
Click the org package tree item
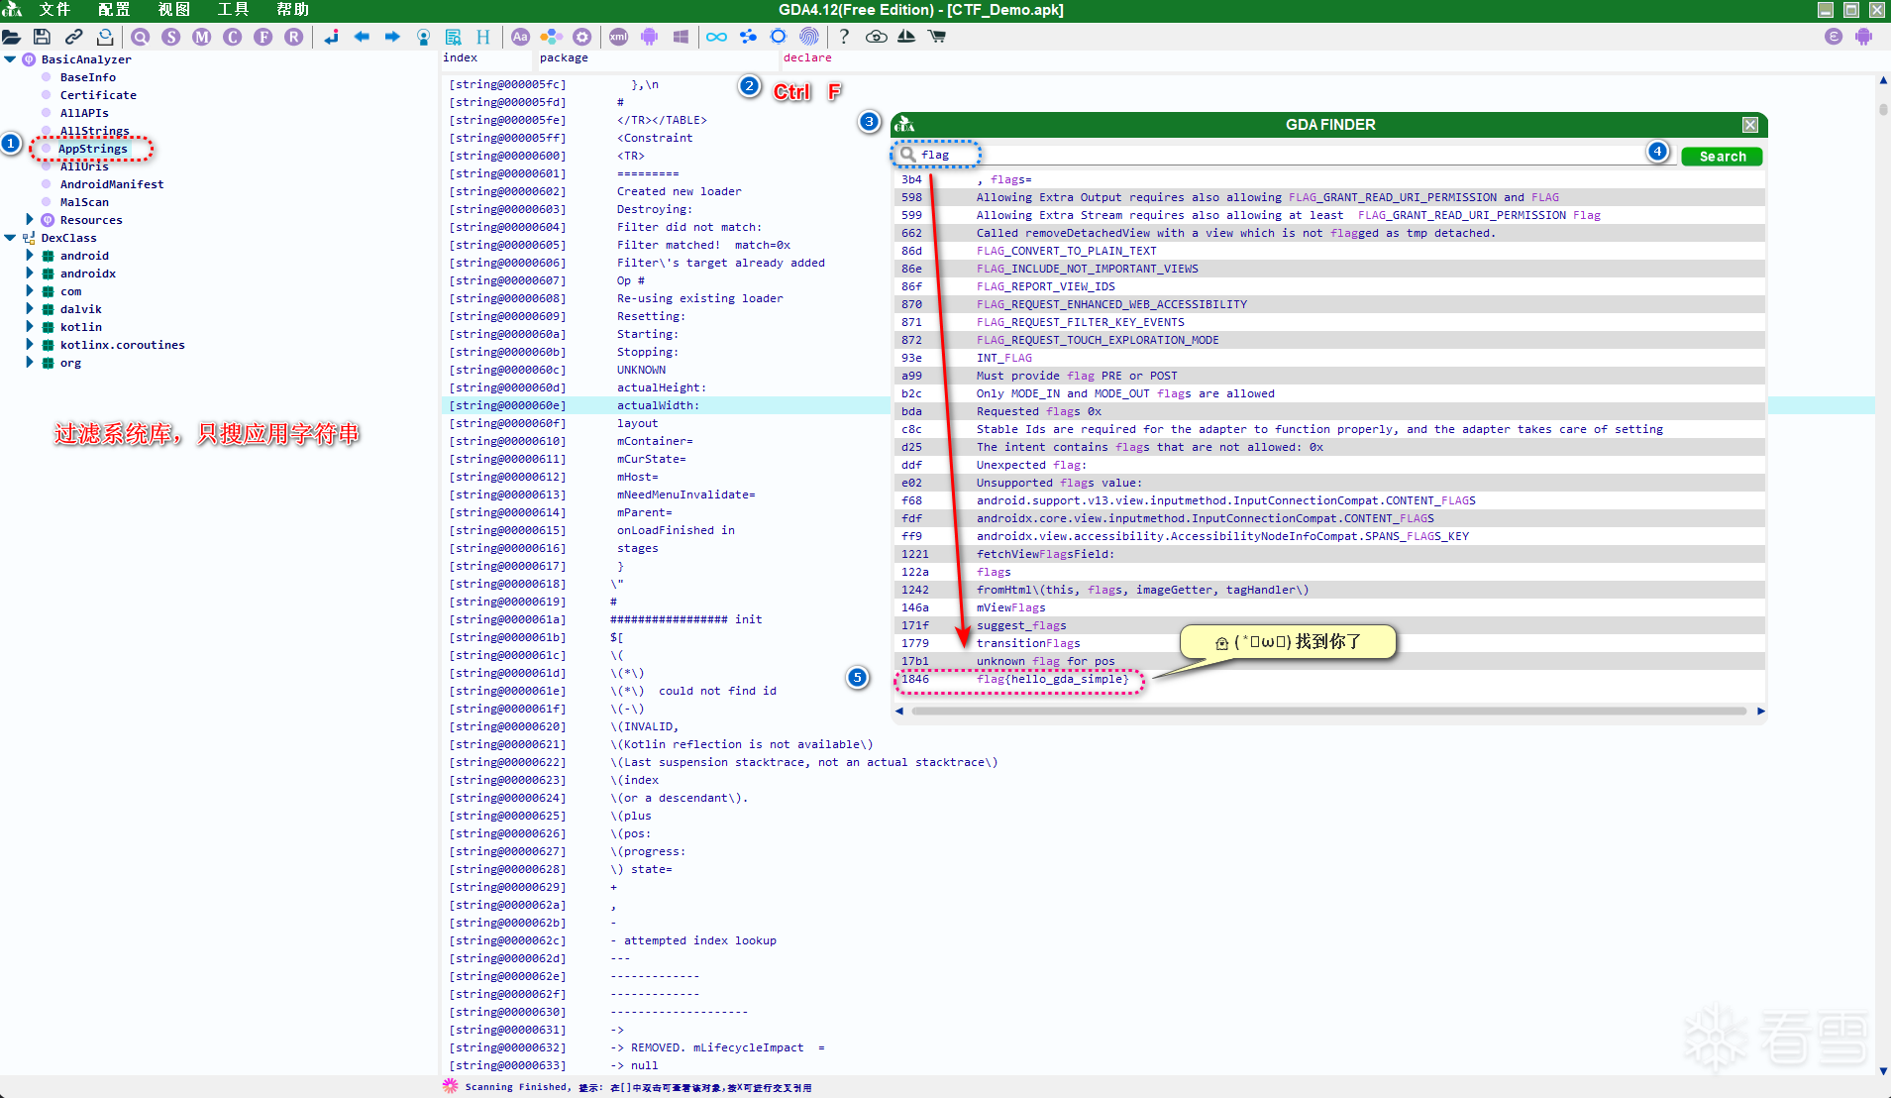[70, 363]
